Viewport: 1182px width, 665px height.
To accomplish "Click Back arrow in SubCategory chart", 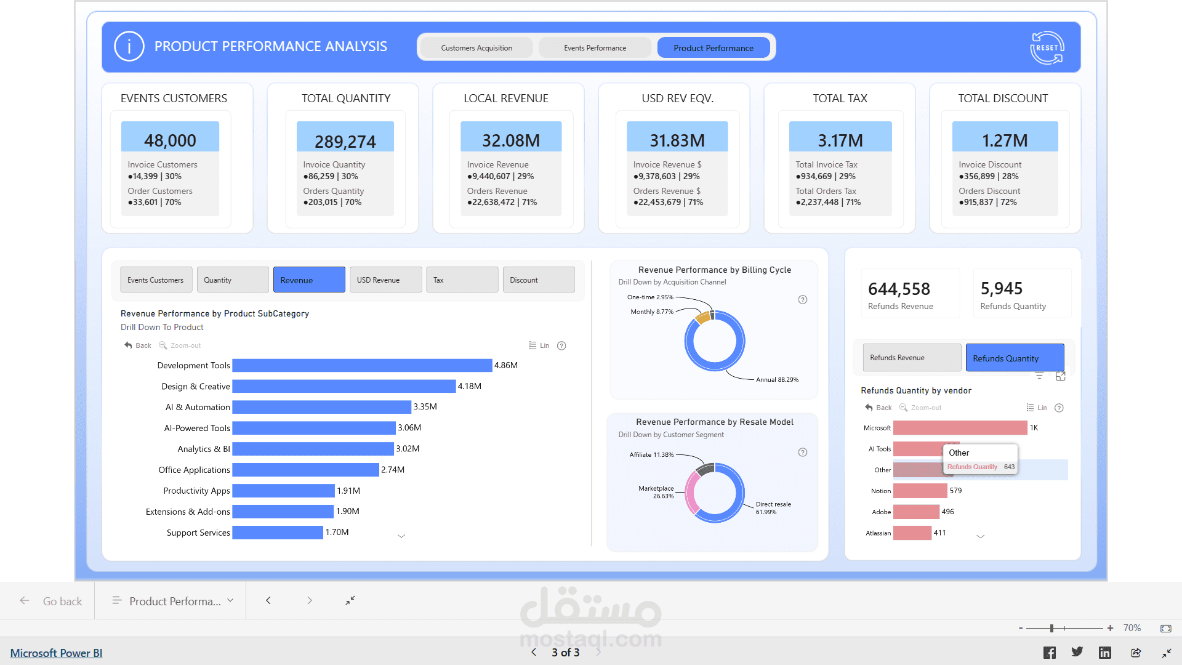I will [138, 345].
